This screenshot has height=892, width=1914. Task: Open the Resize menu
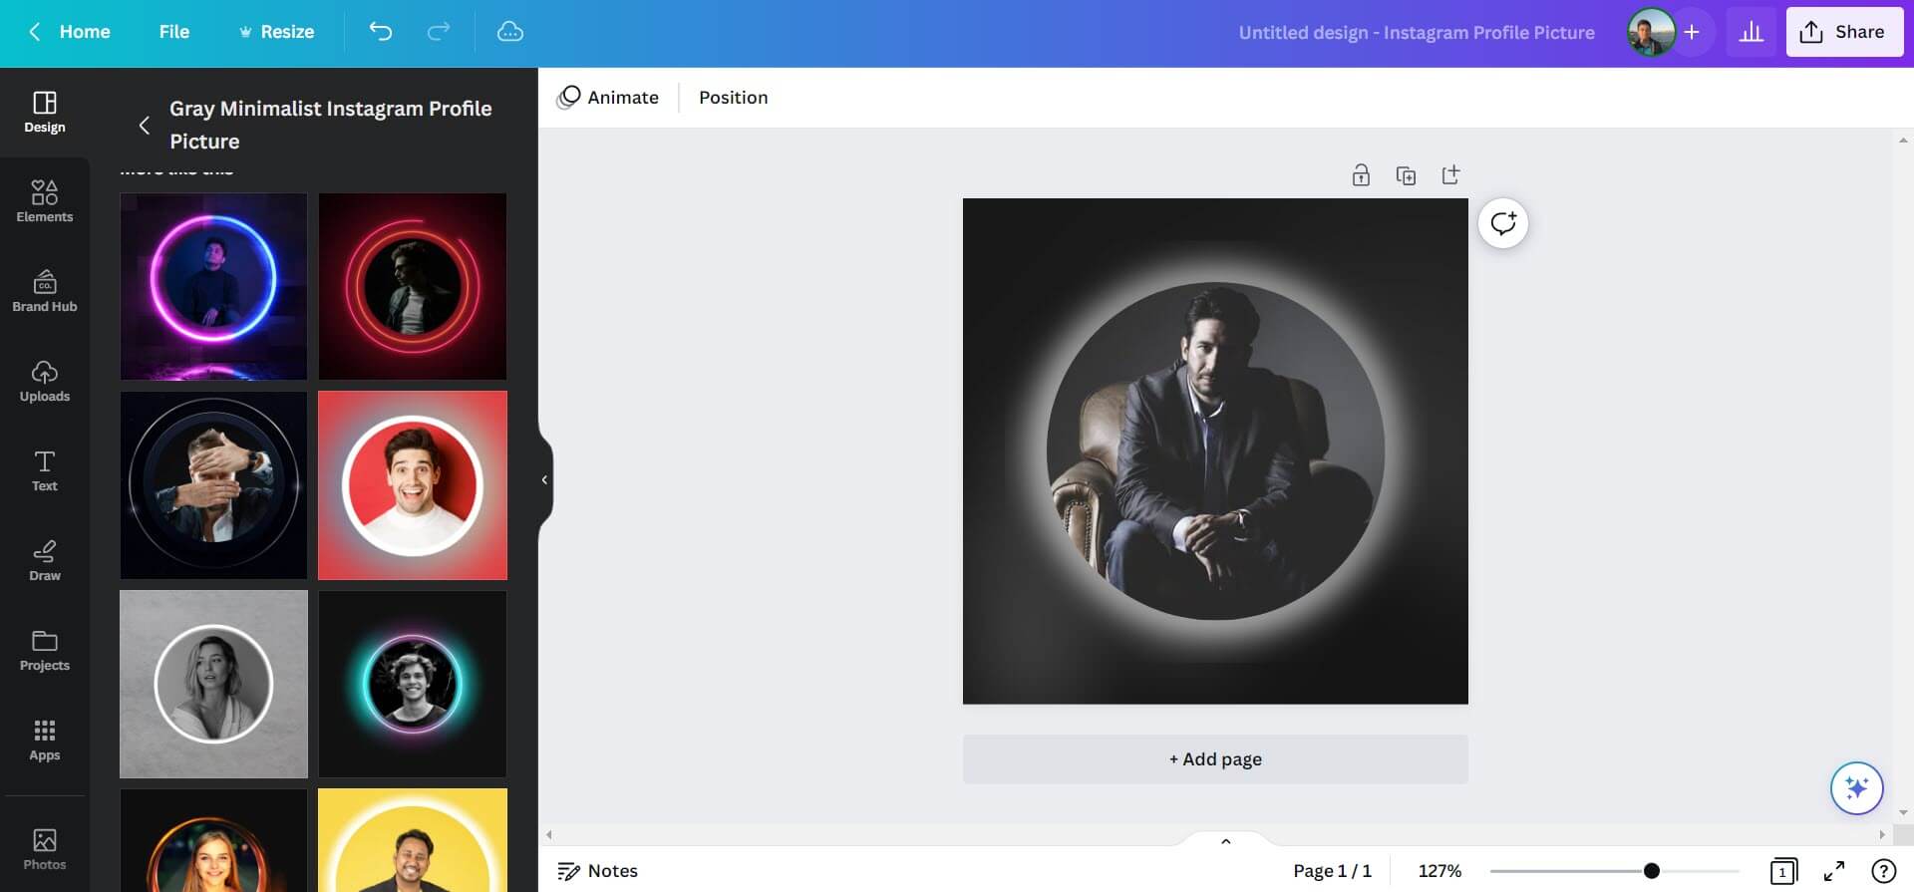pyautogui.click(x=276, y=32)
